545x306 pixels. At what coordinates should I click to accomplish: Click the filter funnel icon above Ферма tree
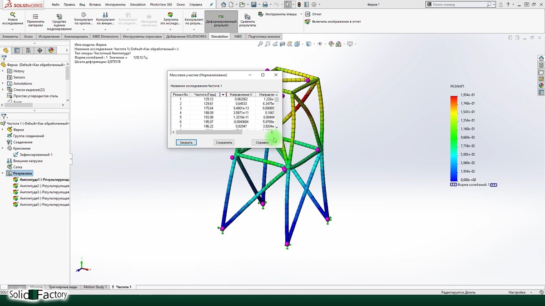point(4,58)
